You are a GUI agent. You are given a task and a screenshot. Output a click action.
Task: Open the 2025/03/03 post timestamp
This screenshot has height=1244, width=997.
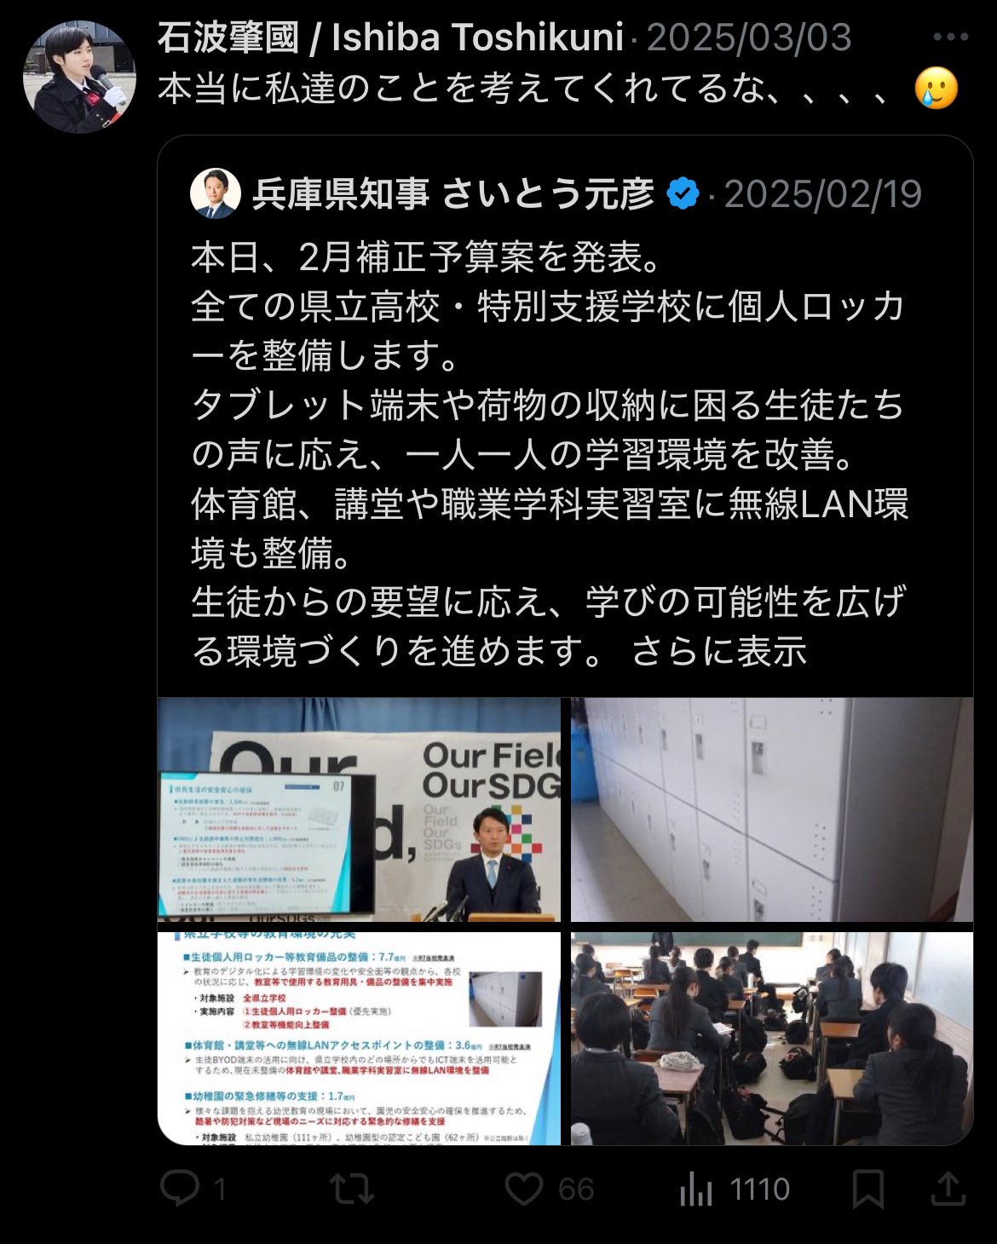pos(749,37)
